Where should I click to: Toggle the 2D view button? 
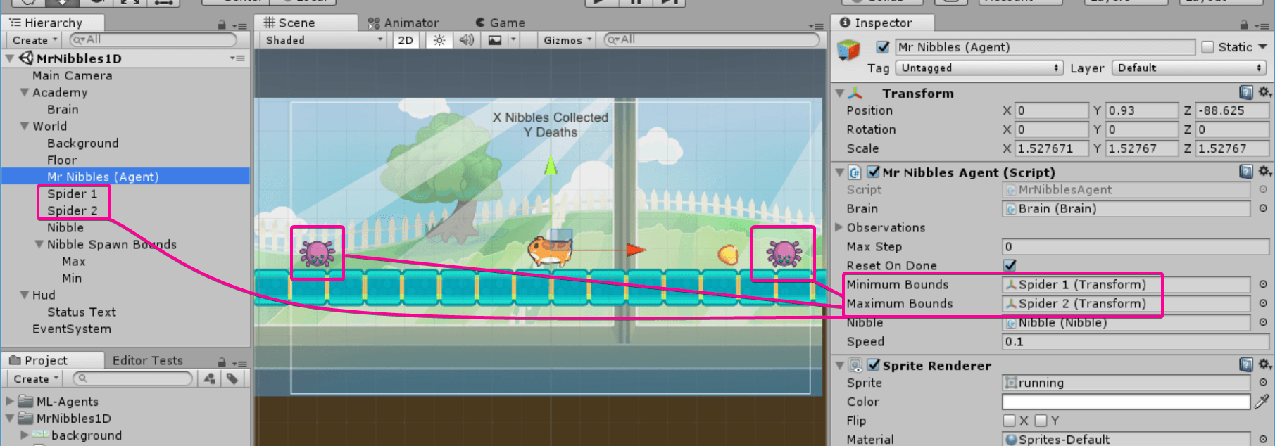pyautogui.click(x=406, y=40)
